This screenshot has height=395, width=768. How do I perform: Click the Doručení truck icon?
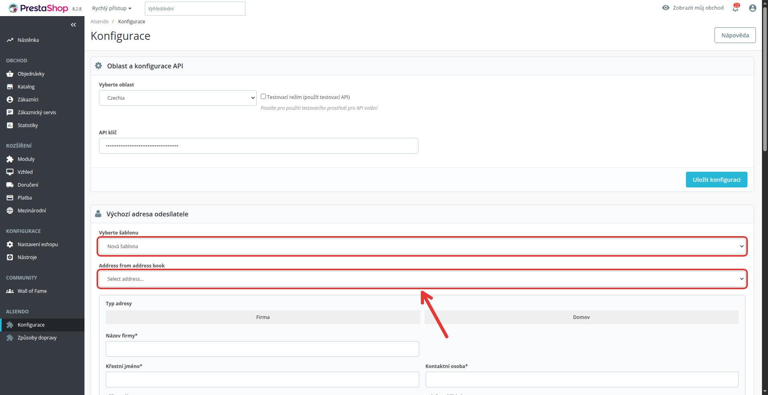click(10, 185)
